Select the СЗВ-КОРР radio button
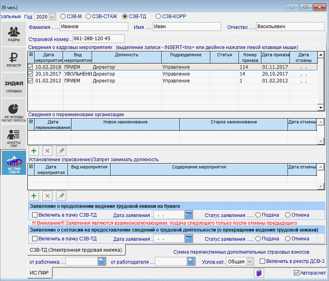This screenshot has height=281, width=329. pyautogui.click(x=158, y=16)
